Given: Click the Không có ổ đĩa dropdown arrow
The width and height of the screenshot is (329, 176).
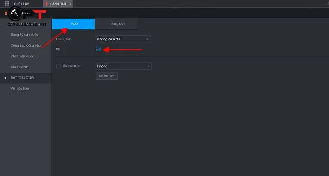Looking at the screenshot, I should tap(147, 39).
